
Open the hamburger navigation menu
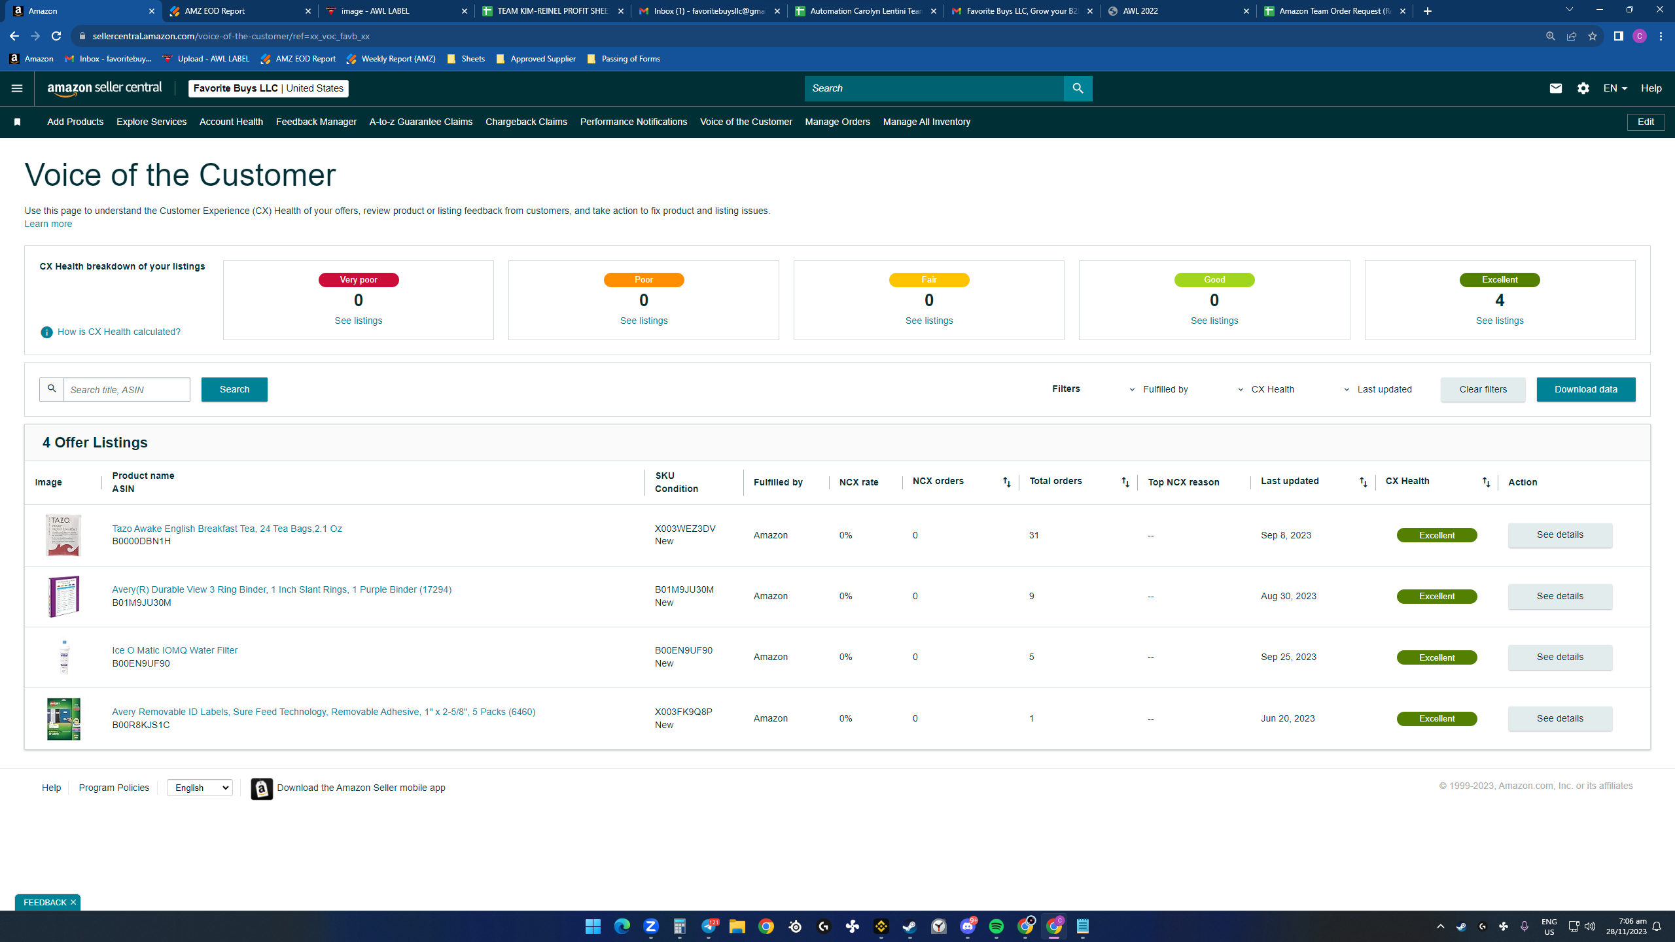pos(17,88)
